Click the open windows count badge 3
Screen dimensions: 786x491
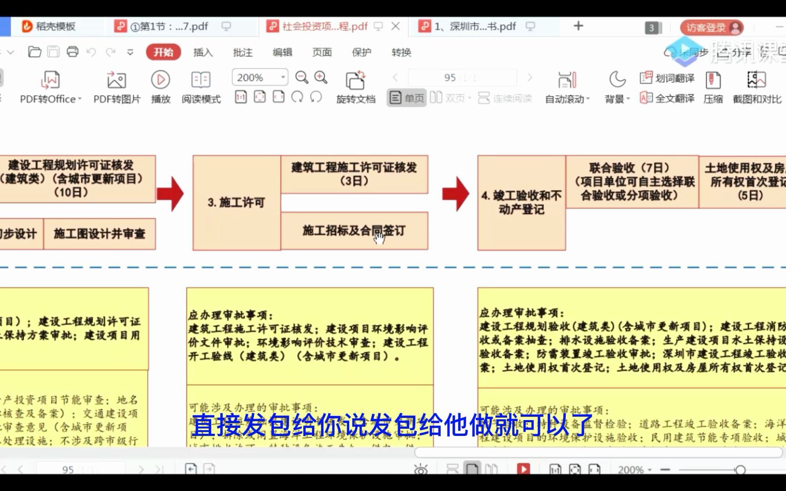coord(653,28)
